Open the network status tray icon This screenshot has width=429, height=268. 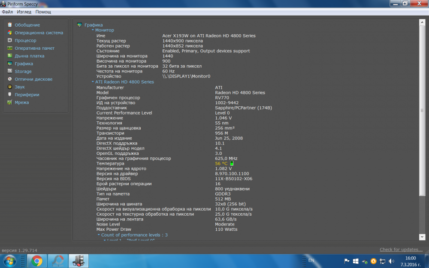click(x=383, y=261)
